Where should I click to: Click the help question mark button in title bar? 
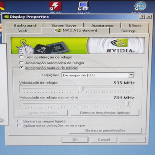[142, 17]
